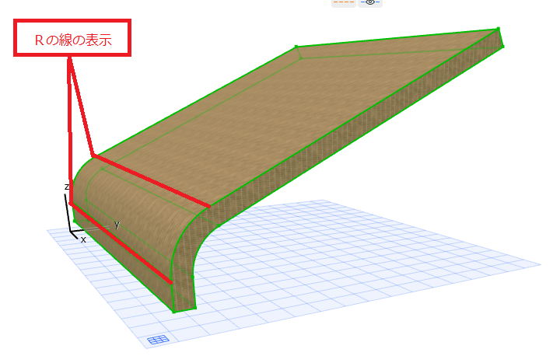Click the z axis label

66,187
